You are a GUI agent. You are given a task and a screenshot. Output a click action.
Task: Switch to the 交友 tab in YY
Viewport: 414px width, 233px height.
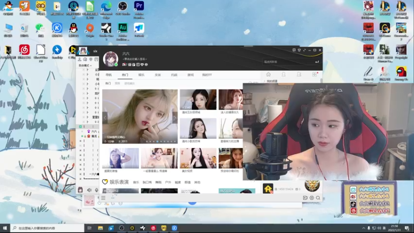tap(158, 75)
